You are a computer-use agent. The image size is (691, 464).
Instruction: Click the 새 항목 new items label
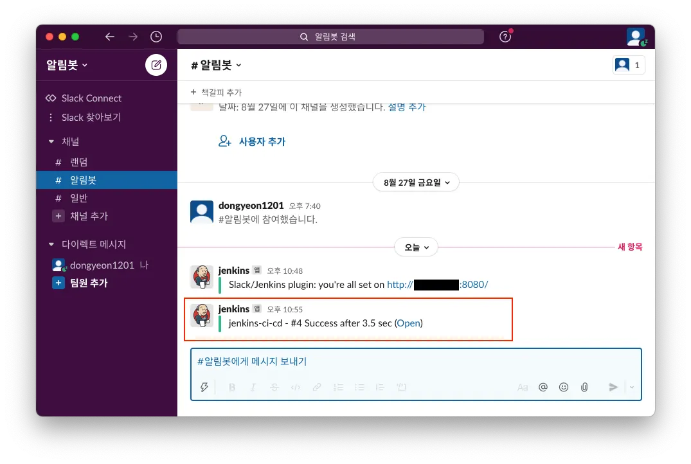[x=630, y=247]
